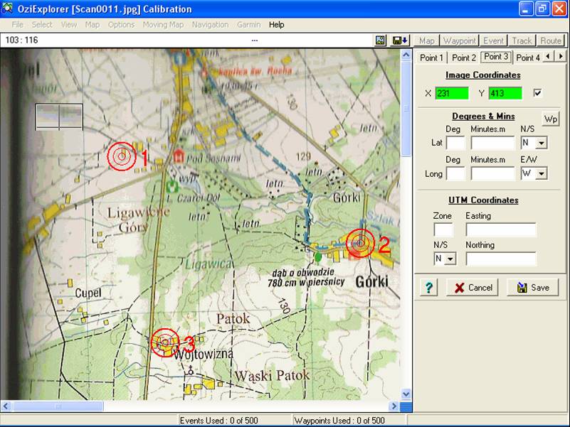Open the Garmin menu
The image size is (570, 427).
[249, 25]
